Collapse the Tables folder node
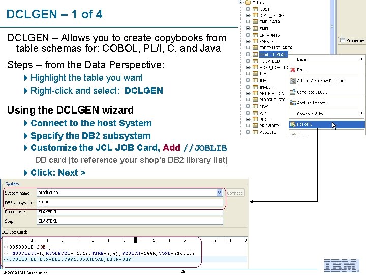 [x=240, y=3]
